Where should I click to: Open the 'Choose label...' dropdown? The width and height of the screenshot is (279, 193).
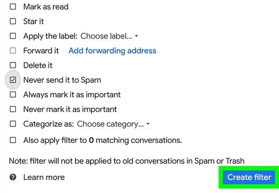[110, 36]
